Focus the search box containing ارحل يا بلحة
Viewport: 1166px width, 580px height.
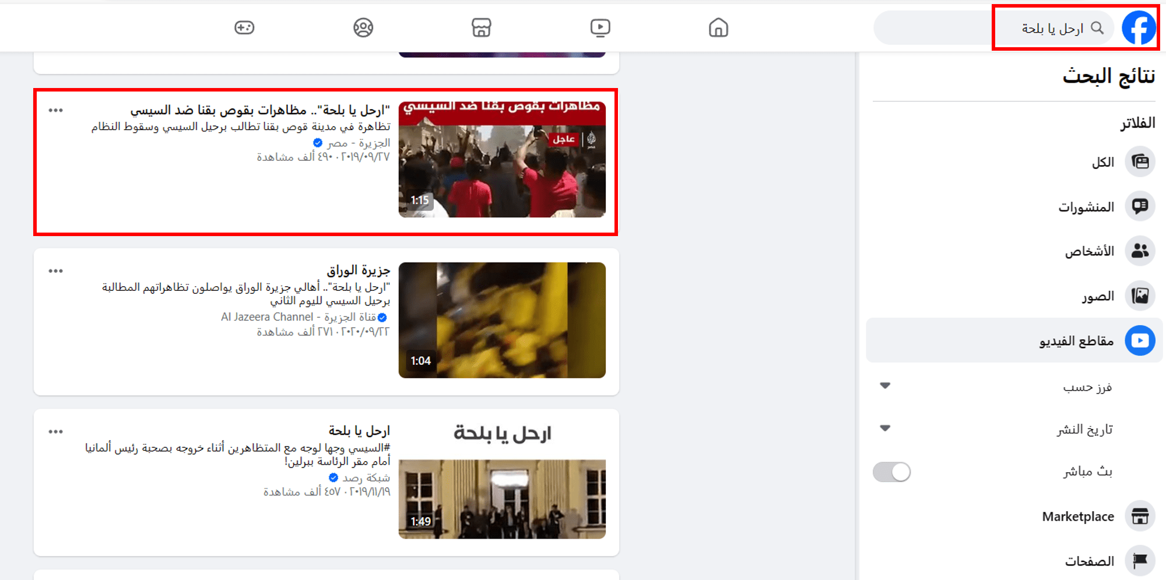coord(994,27)
